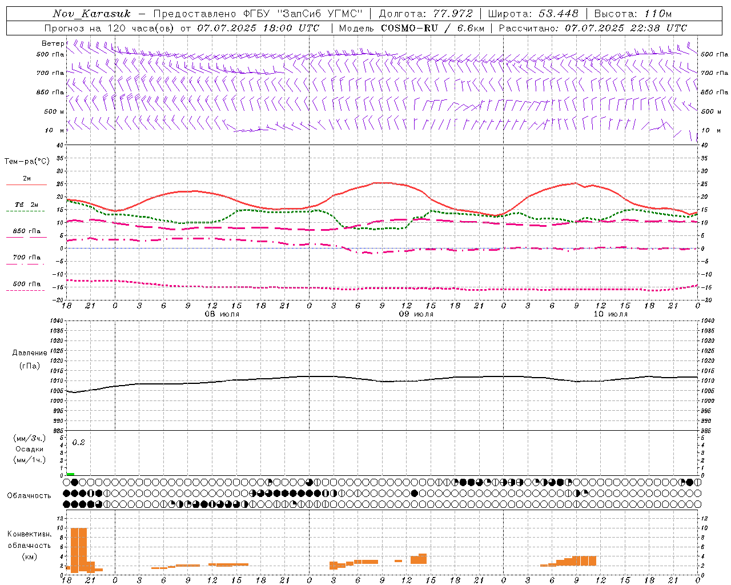Click the Давление panel label

[x=30, y=353]
